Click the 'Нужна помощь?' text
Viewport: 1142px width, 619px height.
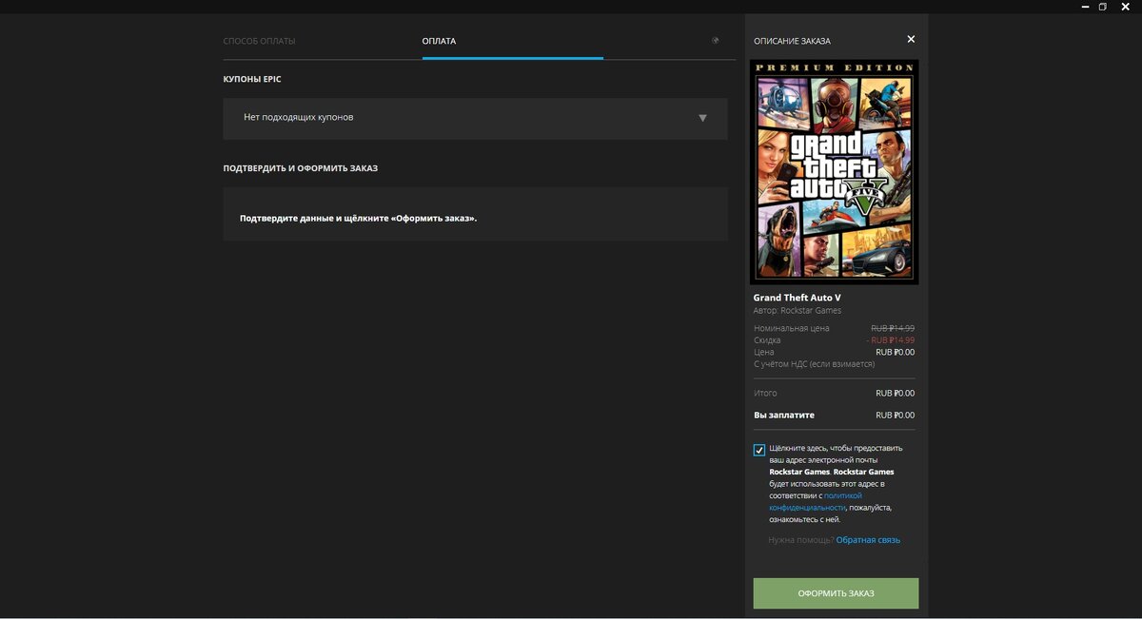801,540
